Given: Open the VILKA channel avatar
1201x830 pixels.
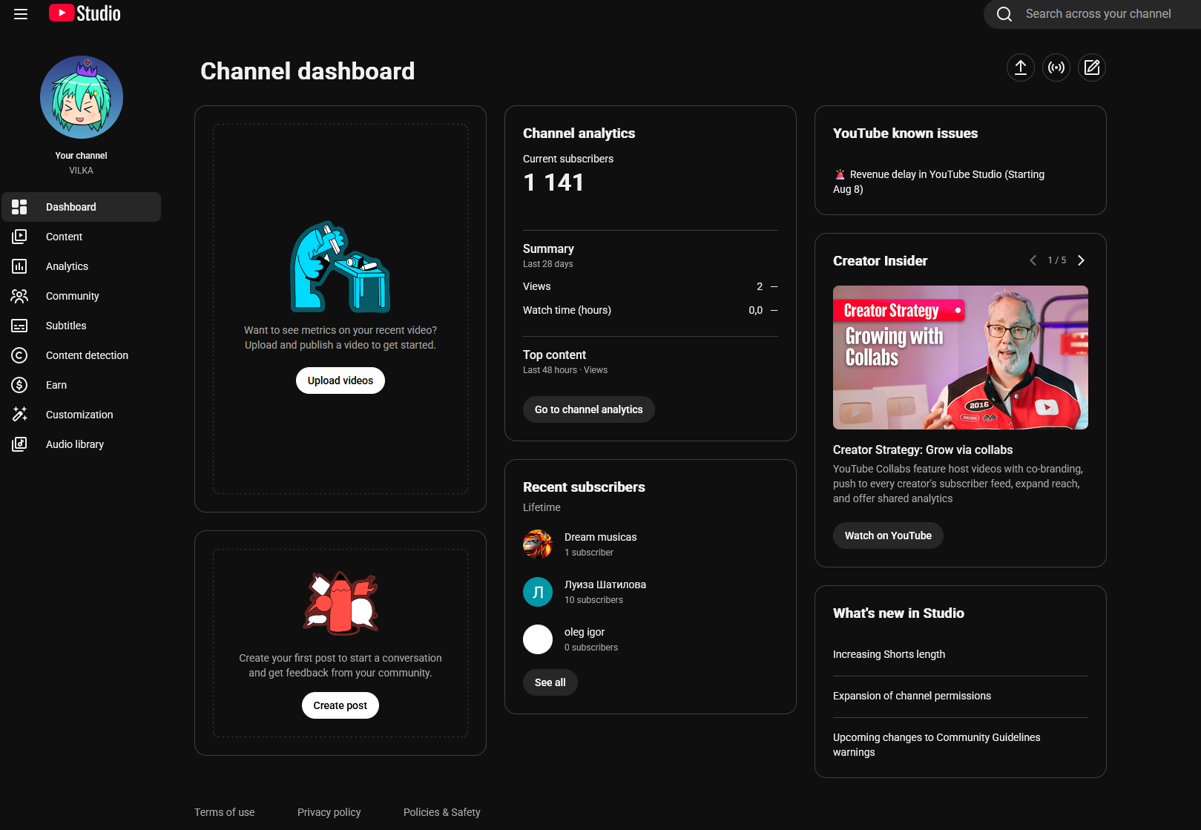Looking at the screenshot, I should pos(82,97).
